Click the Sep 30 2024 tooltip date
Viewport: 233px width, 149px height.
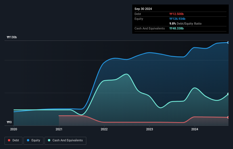[143, 9]
